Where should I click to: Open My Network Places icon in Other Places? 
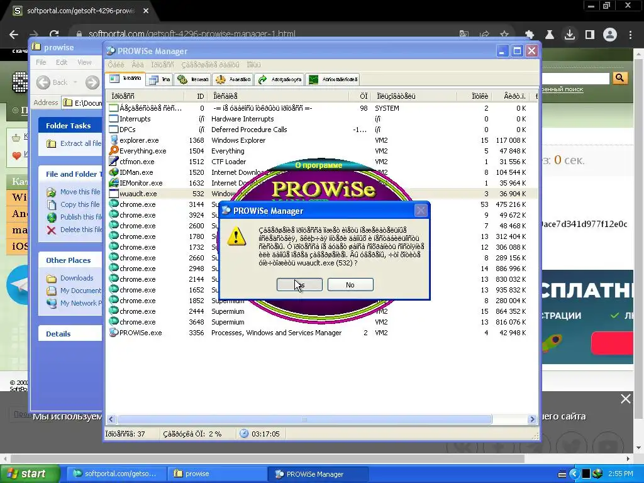[x=52, y=304]
